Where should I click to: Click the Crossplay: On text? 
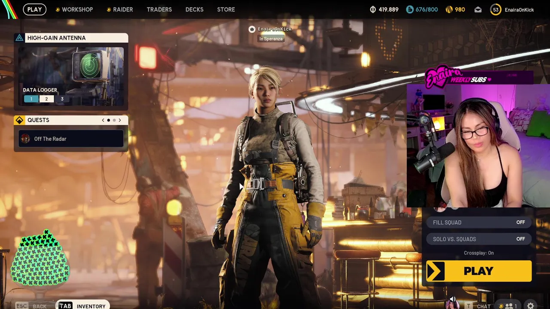[479, 253]
